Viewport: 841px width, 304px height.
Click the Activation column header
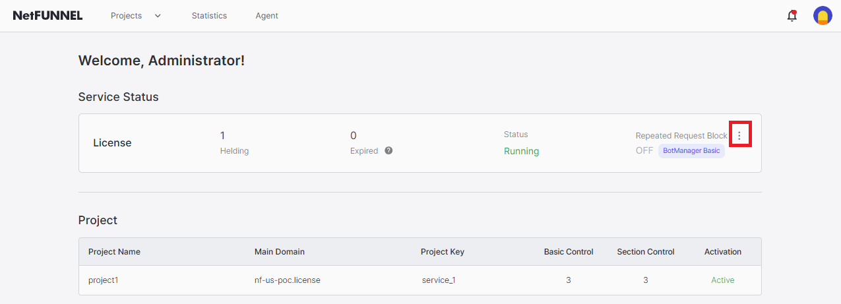click(723, 252)
